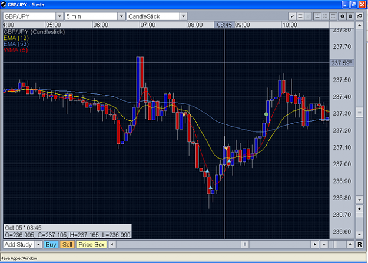Click the Java Applet Window status text
Screen dimensions: 368x263
(x=19, y=258)
